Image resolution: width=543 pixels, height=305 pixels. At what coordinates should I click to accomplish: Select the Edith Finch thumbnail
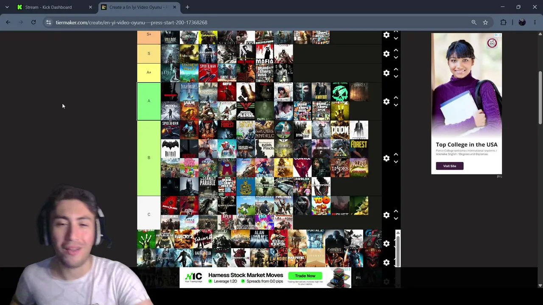[264, 148]
